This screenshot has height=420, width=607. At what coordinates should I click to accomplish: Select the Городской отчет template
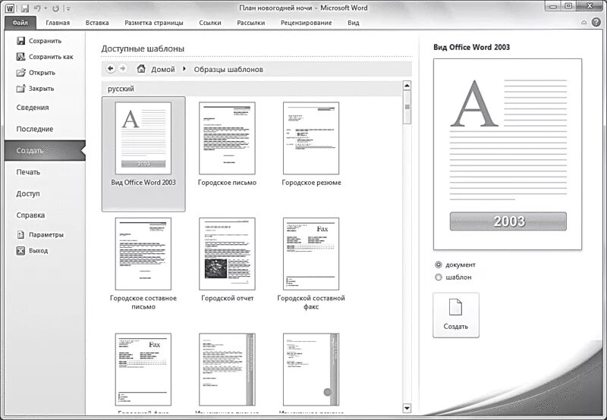(x=227, y=259)
